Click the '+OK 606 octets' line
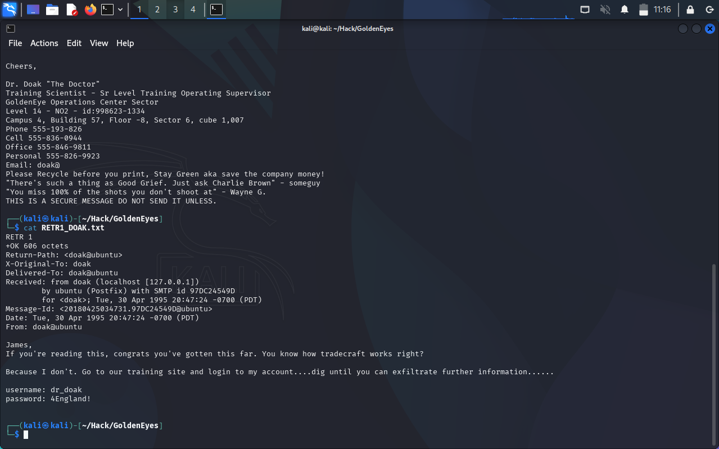Image resolution: width=719 pixels, height=449 pixels. point(37,246)
